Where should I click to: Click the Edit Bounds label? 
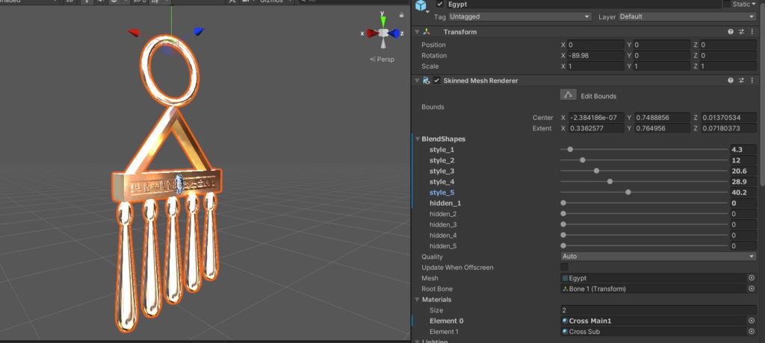[598, 96]
